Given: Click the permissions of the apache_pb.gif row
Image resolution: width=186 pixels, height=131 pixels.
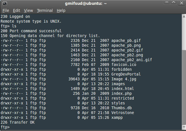Looking at the screenshot, I should click(x=12, y=41).
